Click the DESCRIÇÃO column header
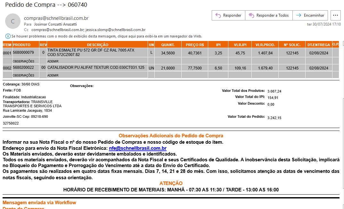The height and width of the screenshot is (209, 344). click(97, 45)
